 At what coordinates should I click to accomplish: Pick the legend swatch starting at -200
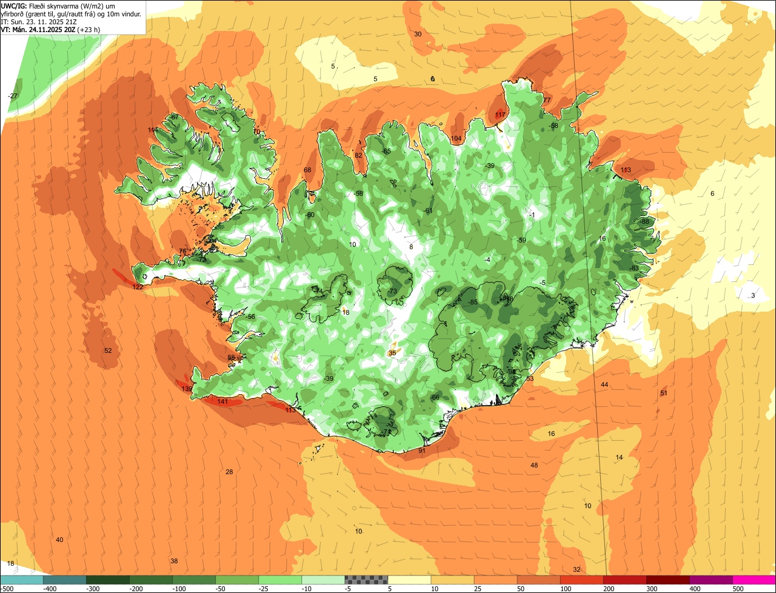(x=151, y=580)
